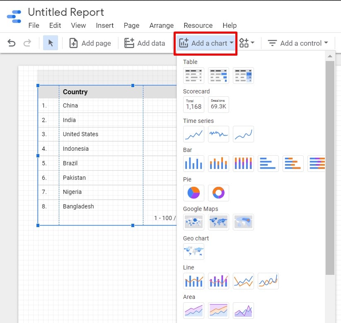Click the Add data button
This screenshot has height=323, width=341.
tap(145, 43)
